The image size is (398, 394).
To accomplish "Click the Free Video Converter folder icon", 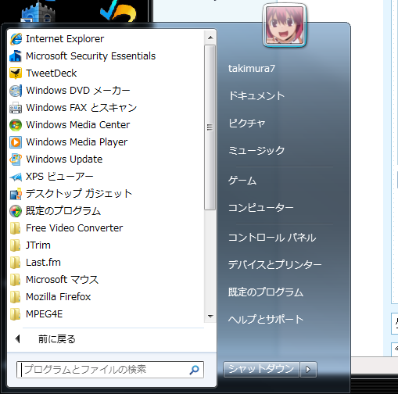I will pyautogui.click(x=16, y=228).
